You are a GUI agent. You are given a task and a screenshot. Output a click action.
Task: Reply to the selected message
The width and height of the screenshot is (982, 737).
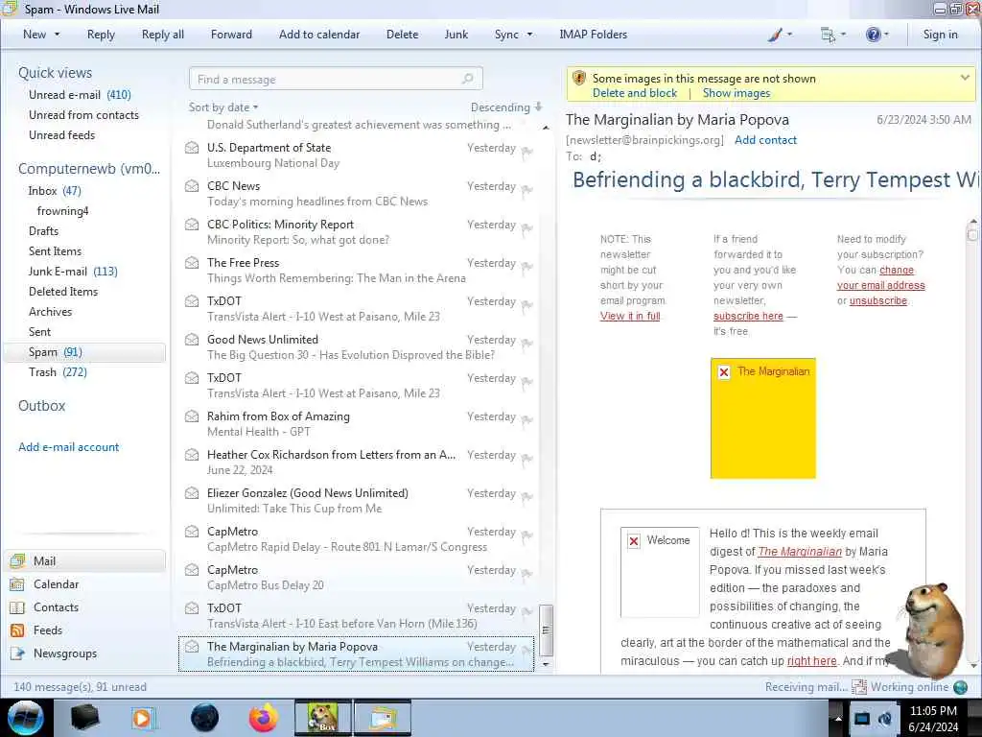[101, 35]
